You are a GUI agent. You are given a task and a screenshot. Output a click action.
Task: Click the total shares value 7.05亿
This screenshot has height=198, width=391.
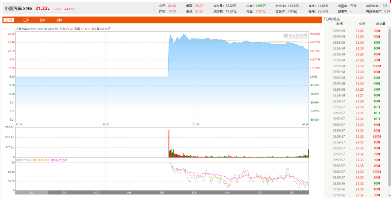click(x=292, y=11)
